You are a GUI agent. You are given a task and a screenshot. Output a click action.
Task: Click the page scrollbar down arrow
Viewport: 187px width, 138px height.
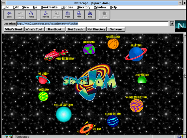[185, 133]
